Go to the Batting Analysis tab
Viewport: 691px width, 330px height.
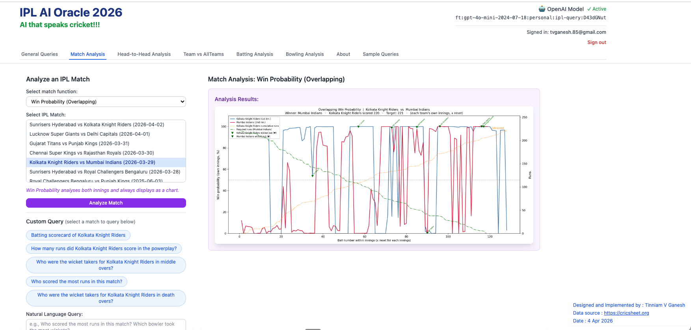[255, 54]
